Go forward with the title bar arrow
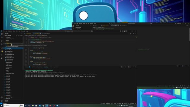This screenshot has height=107, width=190. pyautogui.click(x=46, y=31)
